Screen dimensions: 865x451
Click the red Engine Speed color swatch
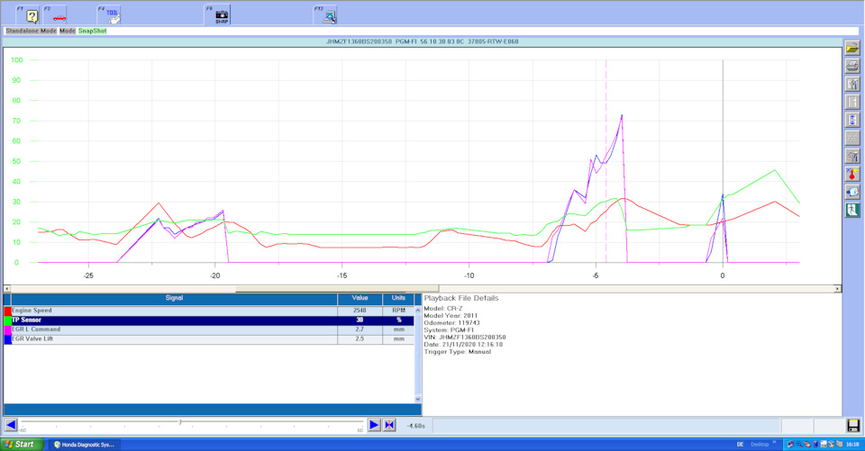[8, 311]
